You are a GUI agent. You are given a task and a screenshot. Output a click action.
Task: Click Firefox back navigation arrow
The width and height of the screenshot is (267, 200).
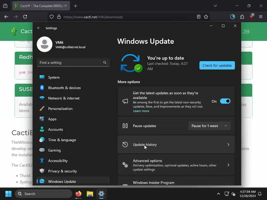(x=6, y=17)
